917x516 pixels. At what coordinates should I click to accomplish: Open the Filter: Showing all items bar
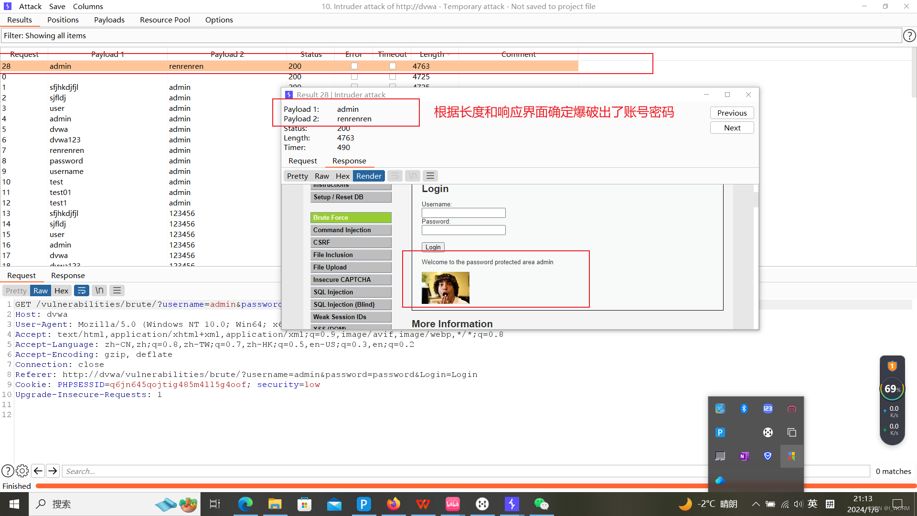[x=451, y=36]
